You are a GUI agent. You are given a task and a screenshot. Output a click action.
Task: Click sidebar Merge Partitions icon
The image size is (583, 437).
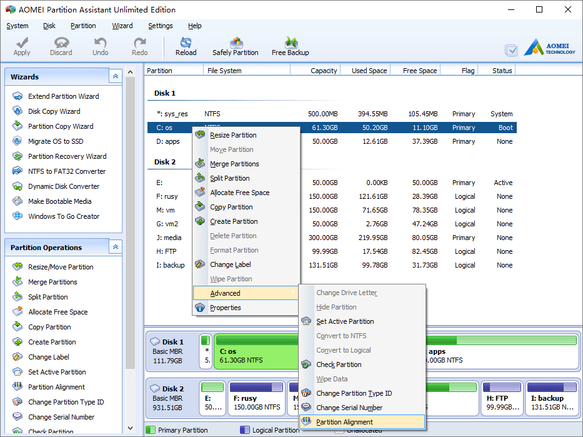coord(17,282)
